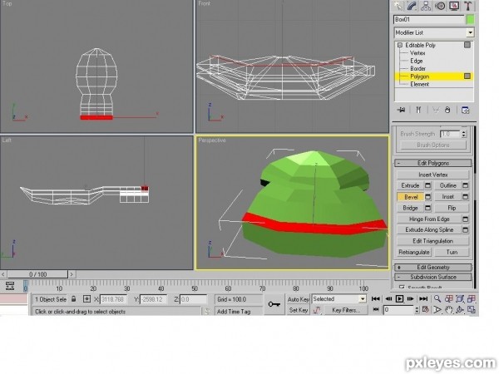499x374 pixels.
Task: Click Make Unique icon under modifier stack
Action: pyautogui.click(x=436, y=110)
